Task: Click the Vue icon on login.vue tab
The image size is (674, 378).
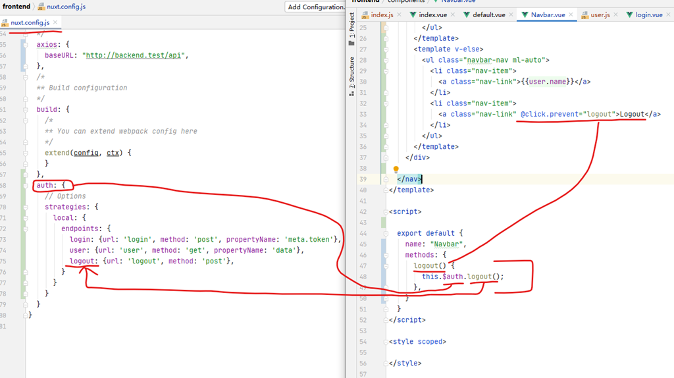Action: 629,14
